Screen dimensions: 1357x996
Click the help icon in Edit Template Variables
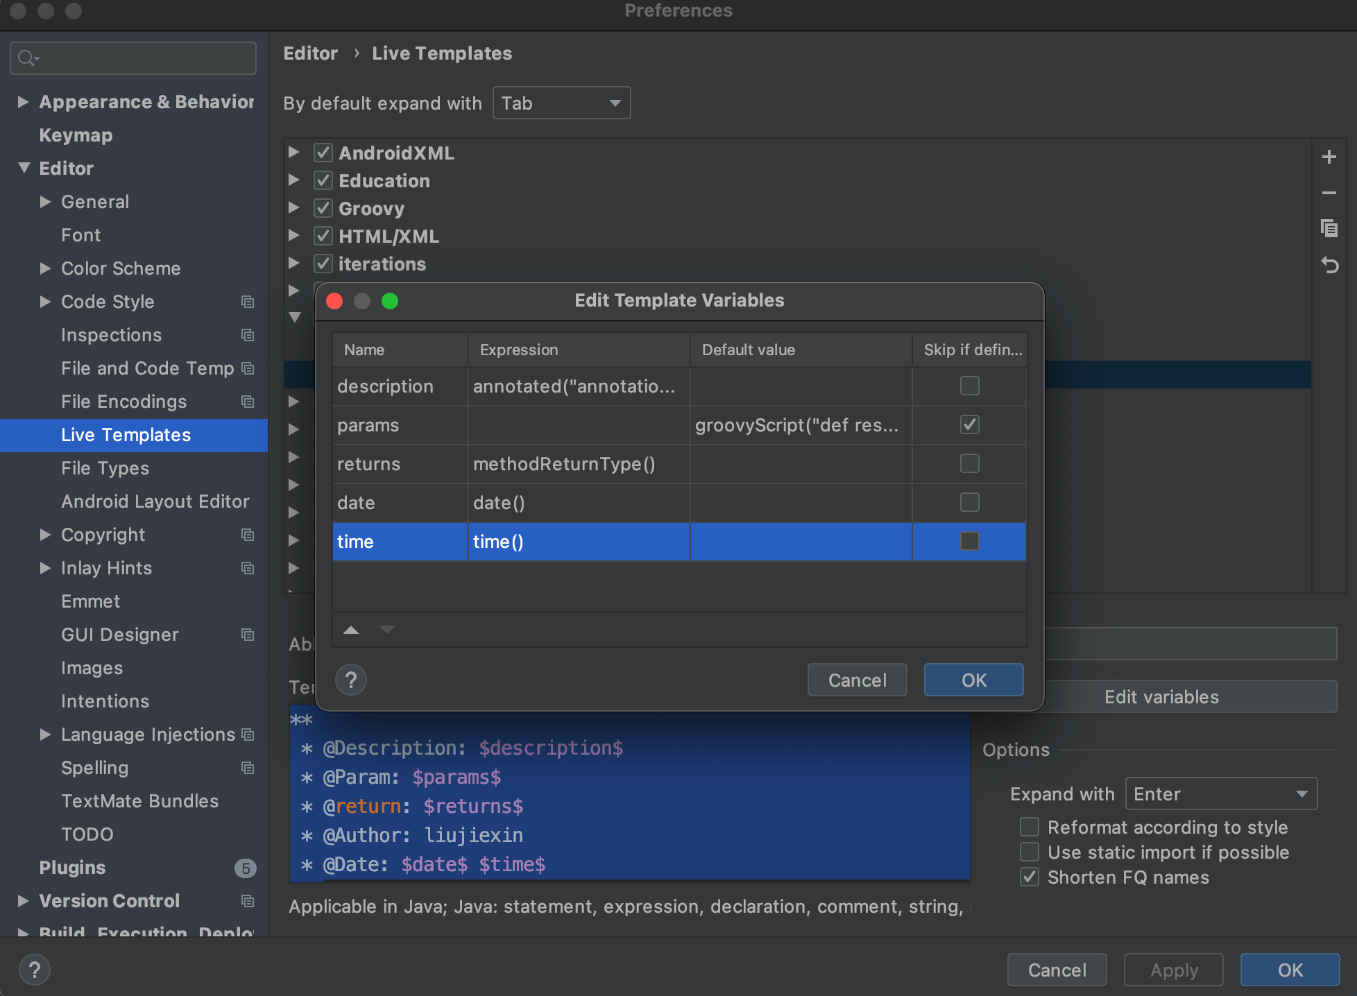click(351, 680)
